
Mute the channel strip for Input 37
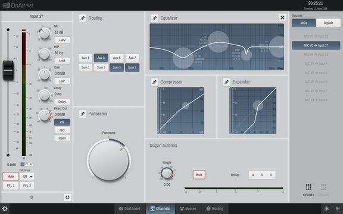[x=11, y=177]
